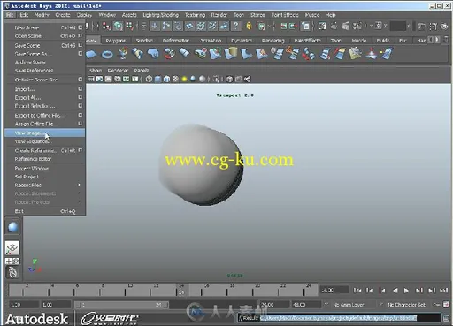Image resolution: width=453 pixels, height=326 pixels.
Task: Choose New Scene from File menu
Action: [44, 27]
